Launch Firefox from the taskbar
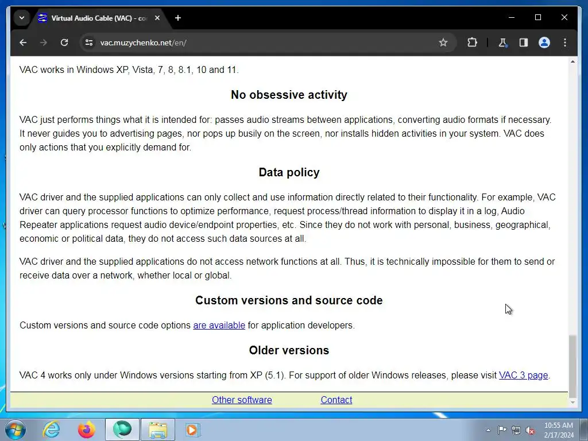 click(x=87, y=430)
